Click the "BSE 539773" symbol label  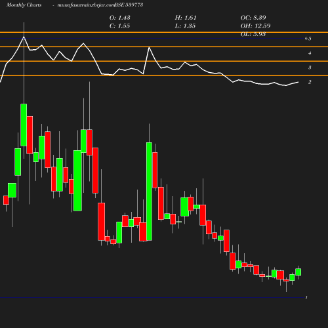[129, 5]
